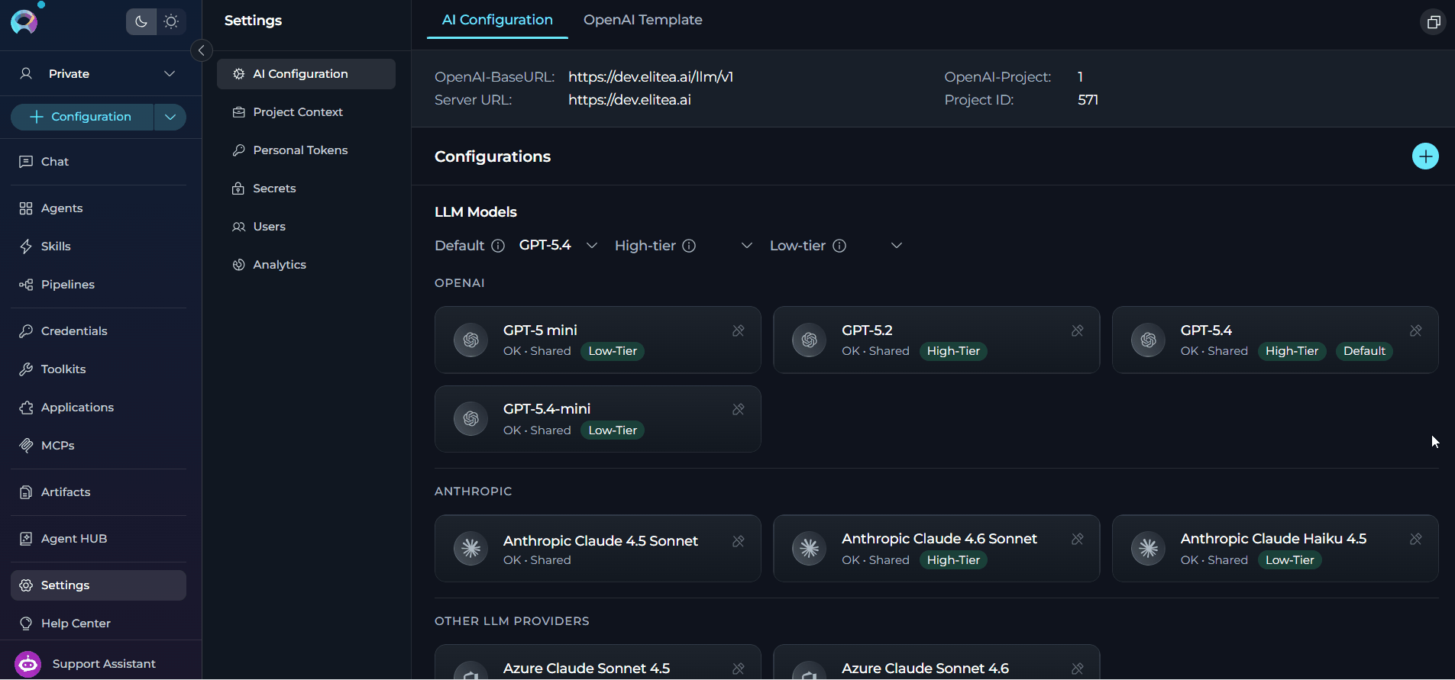Click the Personal Tokens key icon
This screenshot has height=680, width=1455.
pos(239,150)
